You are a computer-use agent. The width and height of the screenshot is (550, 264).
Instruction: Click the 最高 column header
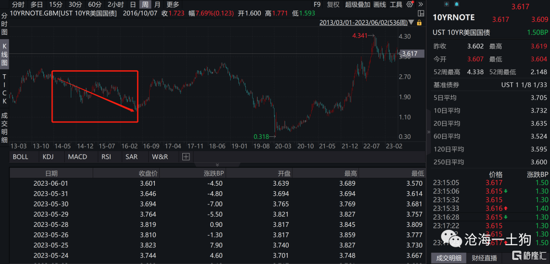[x=326, y=173]
